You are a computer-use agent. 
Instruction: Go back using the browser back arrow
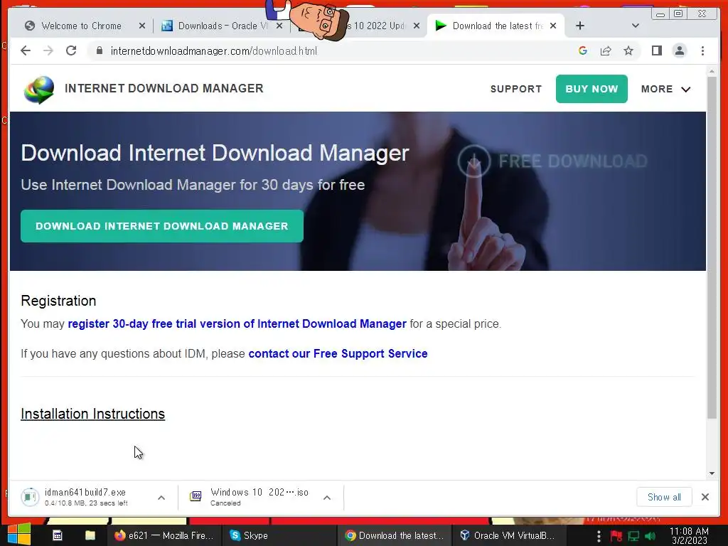point(26,50)
